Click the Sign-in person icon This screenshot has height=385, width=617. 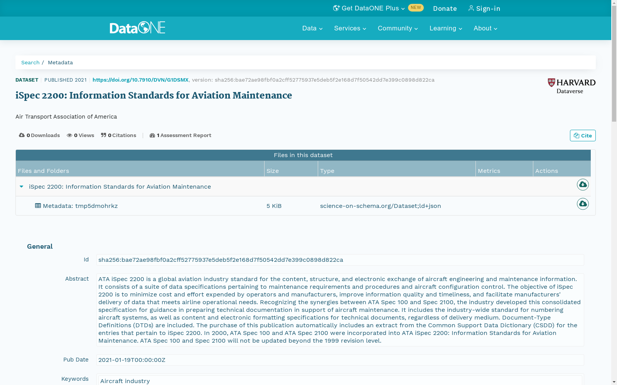tap(471, 8)
